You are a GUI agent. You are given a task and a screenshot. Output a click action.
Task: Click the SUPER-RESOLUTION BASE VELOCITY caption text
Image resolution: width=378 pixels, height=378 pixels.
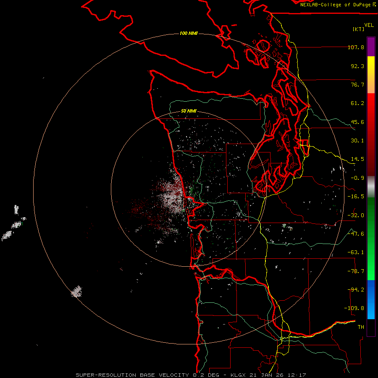(x=132, y=375)
